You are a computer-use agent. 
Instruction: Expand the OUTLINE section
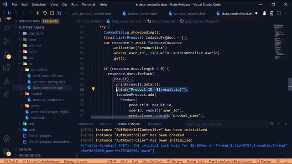tap(25, 149)
